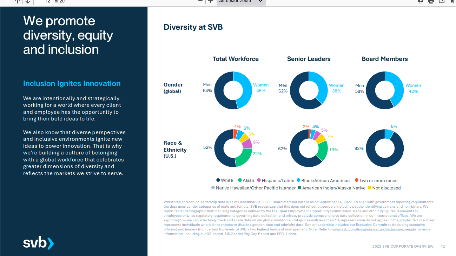Click the 'Not disclosed' legend text
Screen dimensions: 456x256
pos(386,188)
